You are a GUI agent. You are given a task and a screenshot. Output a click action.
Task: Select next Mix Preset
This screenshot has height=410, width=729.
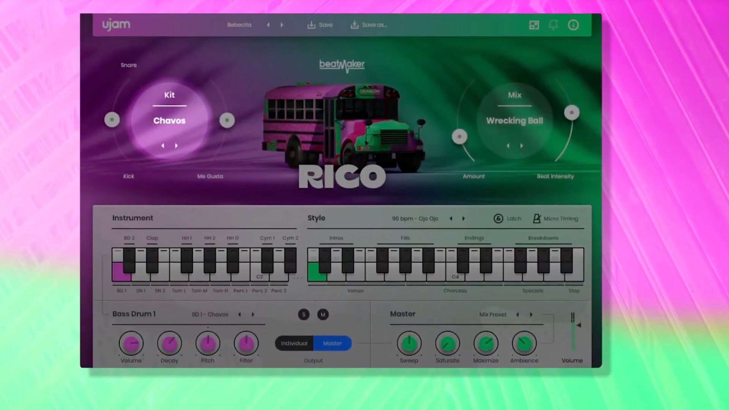531,314
